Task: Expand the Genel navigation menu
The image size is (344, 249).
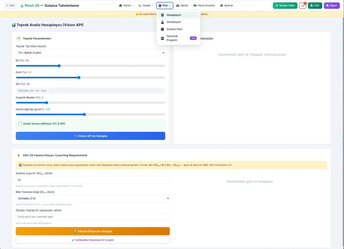Action: [x=126, y=5]
